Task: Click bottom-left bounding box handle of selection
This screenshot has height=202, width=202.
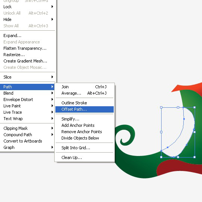Action: tap(161, 157)
